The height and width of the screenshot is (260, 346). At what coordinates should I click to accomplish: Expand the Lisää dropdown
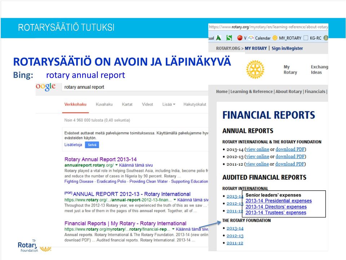point(169,104)
